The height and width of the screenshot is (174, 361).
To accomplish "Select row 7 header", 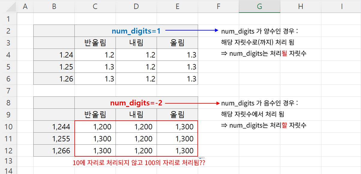I will click(x=8, y=91).
